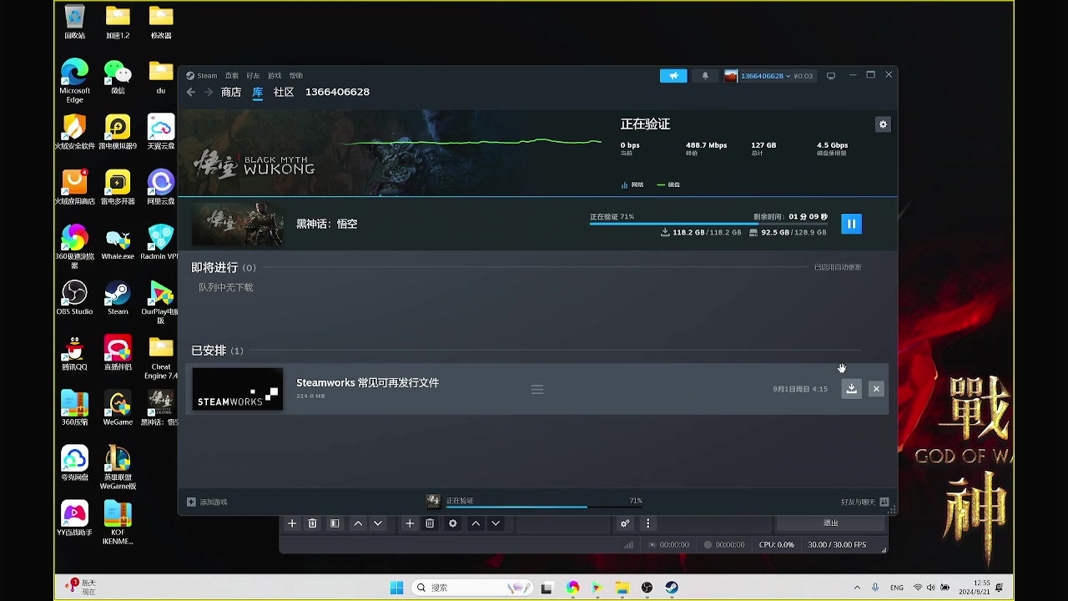Open the 查看 menu
The image size is (1068, 601).
pyautogui.click(x=232, y=76)
